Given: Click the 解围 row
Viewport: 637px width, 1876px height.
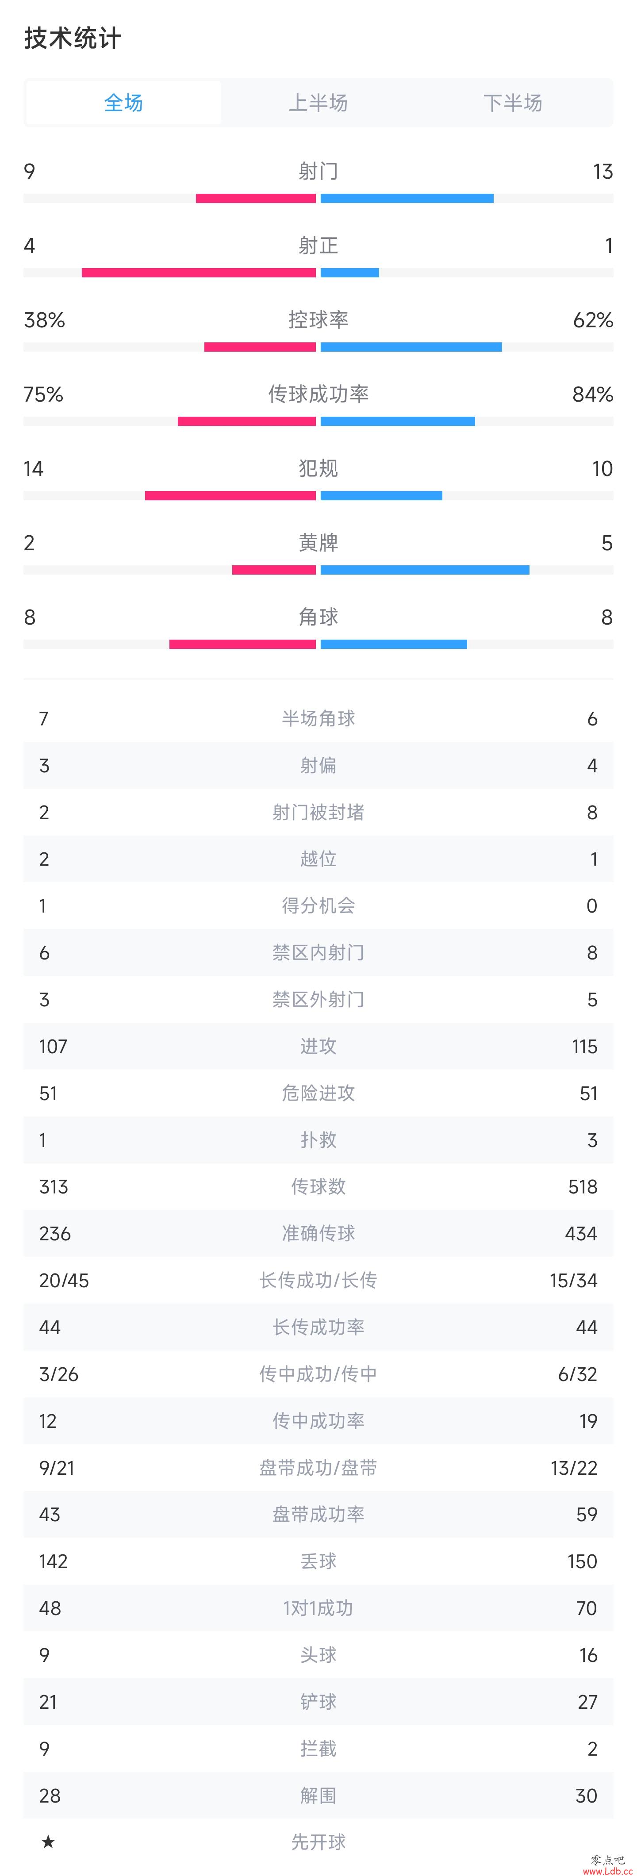Looking at the screenshot, I should [318, 1795].
